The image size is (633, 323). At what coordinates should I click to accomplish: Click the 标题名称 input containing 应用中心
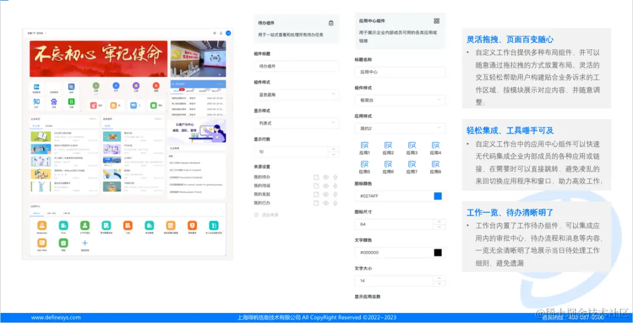coord(400,72)
